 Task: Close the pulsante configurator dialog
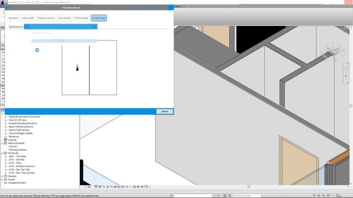tap(170, 8)
